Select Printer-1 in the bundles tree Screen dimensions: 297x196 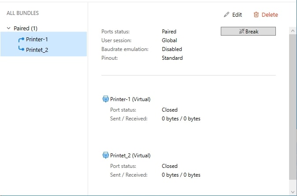tap(37, 40)
